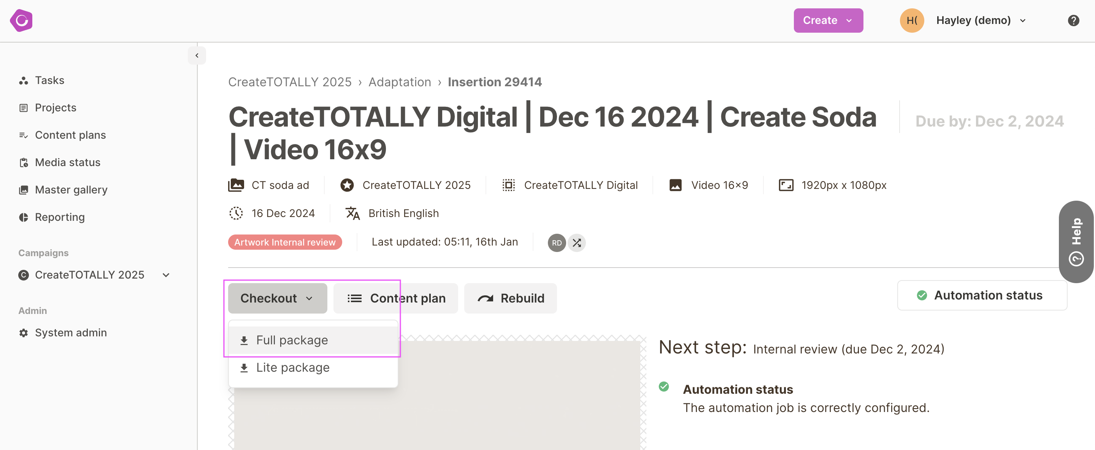The width and height of the screenshot is (1095, 450).
Task: Open the Content plan button
Action: point(395,298)
